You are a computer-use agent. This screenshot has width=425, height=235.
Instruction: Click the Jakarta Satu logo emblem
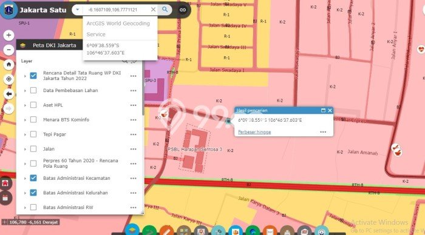pyautogui.click(x=8, y=10)
